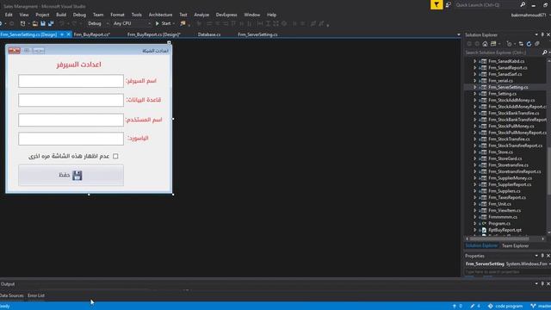This screenshot has height=310, width=551.
Task: Click inside the 'قاعدة البيانات' text field
Action: coord(71,100)
